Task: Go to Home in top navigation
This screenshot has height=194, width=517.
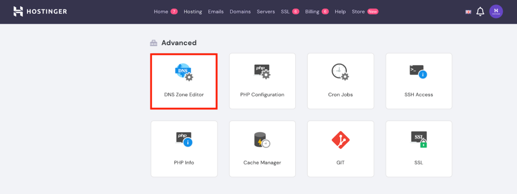Action: click(161, 12)
